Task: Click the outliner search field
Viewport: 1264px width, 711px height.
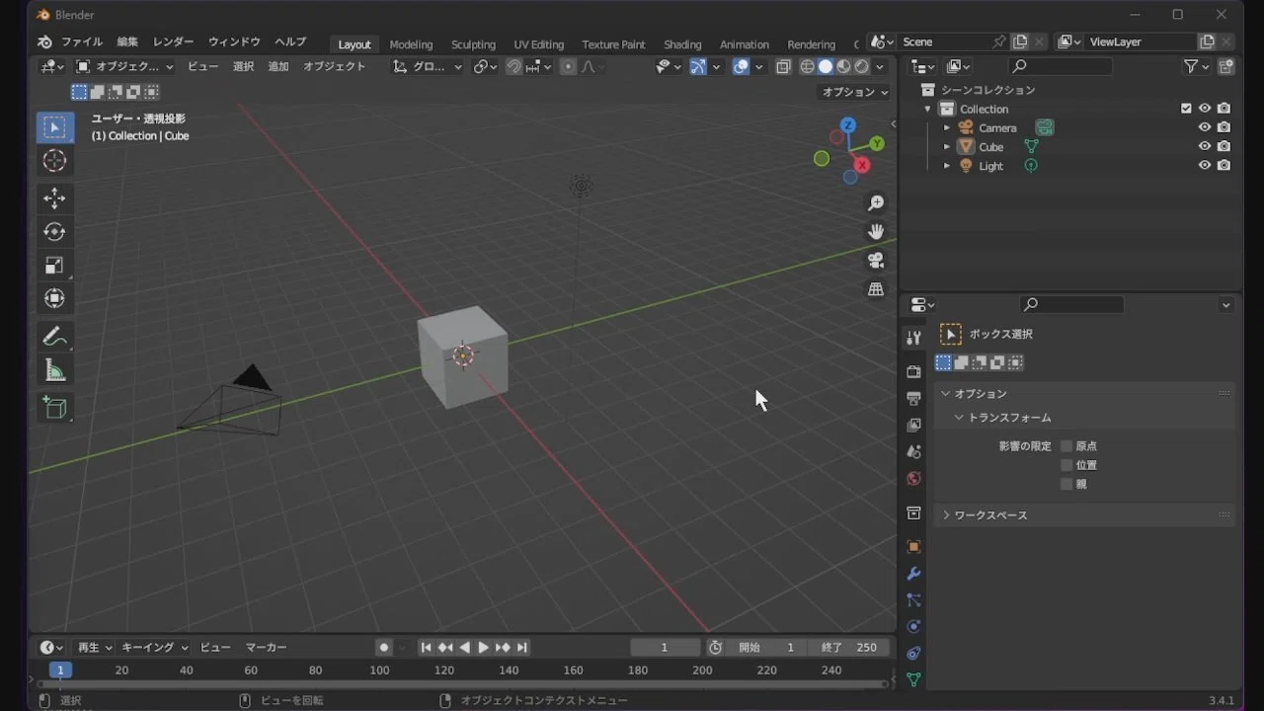Action: tap(1060, 66)
